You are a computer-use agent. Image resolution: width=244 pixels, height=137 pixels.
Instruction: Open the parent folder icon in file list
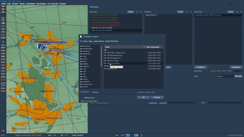coord(106,50)
